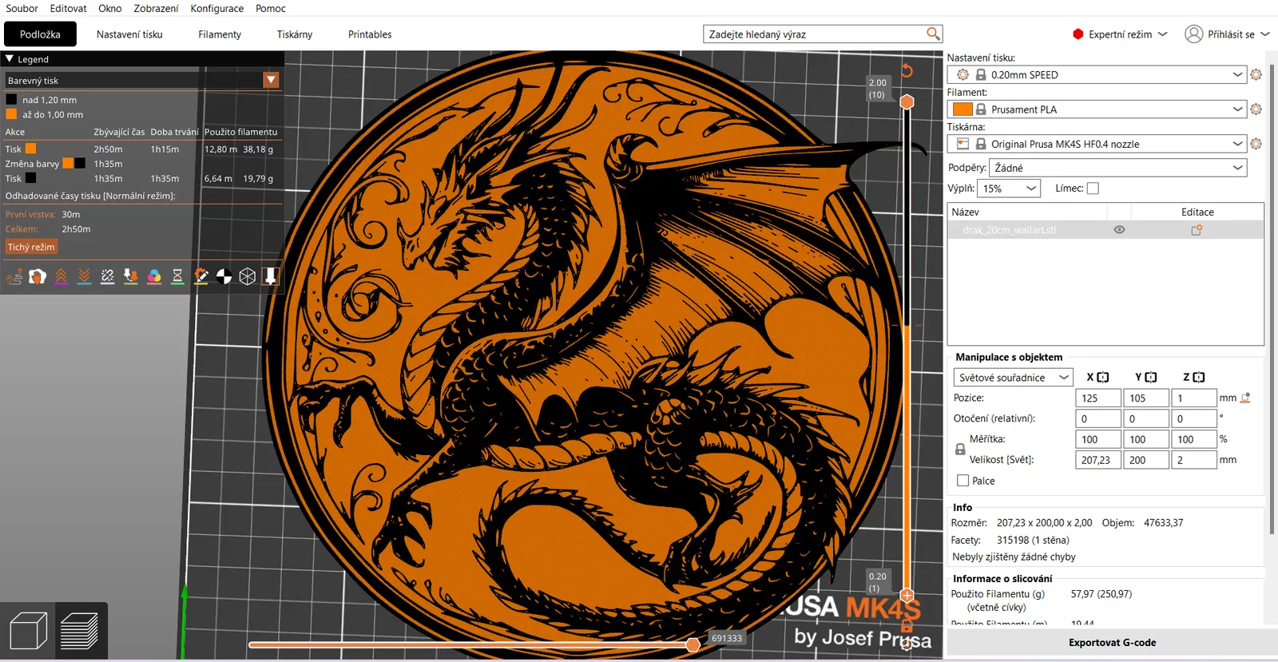The width and height of the screenshot is (1278, 662).
Task: Click drop-to-bed icon beside Pozice fields
Action: [1245, 398]
